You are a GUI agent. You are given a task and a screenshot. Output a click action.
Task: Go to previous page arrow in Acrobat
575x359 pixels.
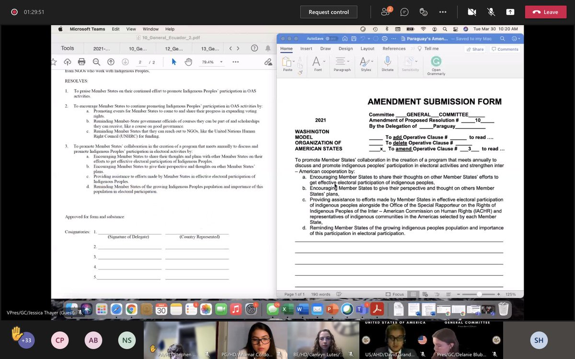click(x=111, y=62)
